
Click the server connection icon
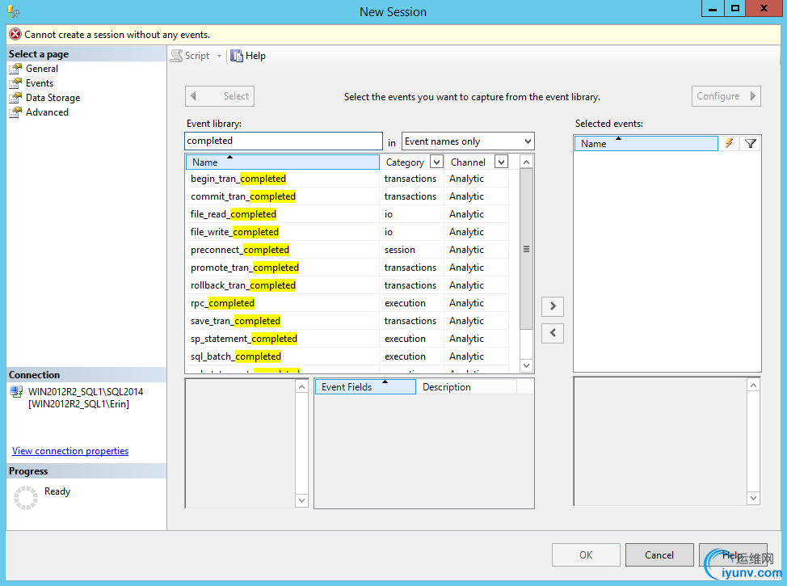16,392
